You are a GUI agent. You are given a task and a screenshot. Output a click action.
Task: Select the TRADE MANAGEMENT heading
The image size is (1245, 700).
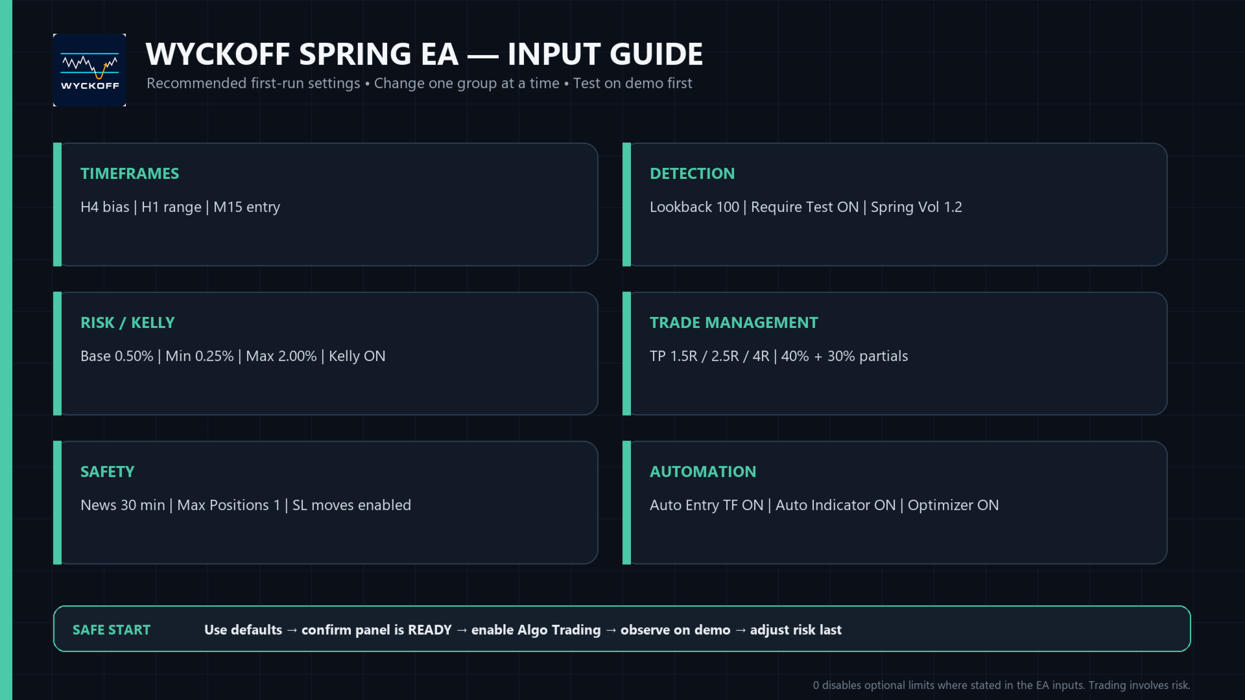point(733,323)
